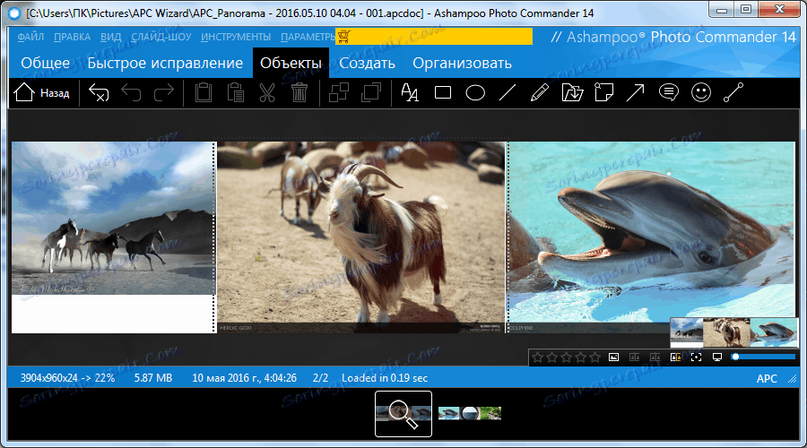Set rating with the first star
The image size is (807, 448).
(538, 357)
